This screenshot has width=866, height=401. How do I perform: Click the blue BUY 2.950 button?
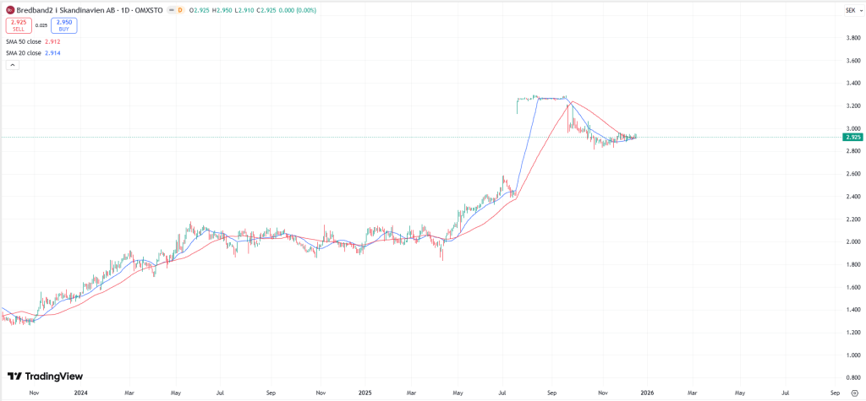(x=63, y=25)
